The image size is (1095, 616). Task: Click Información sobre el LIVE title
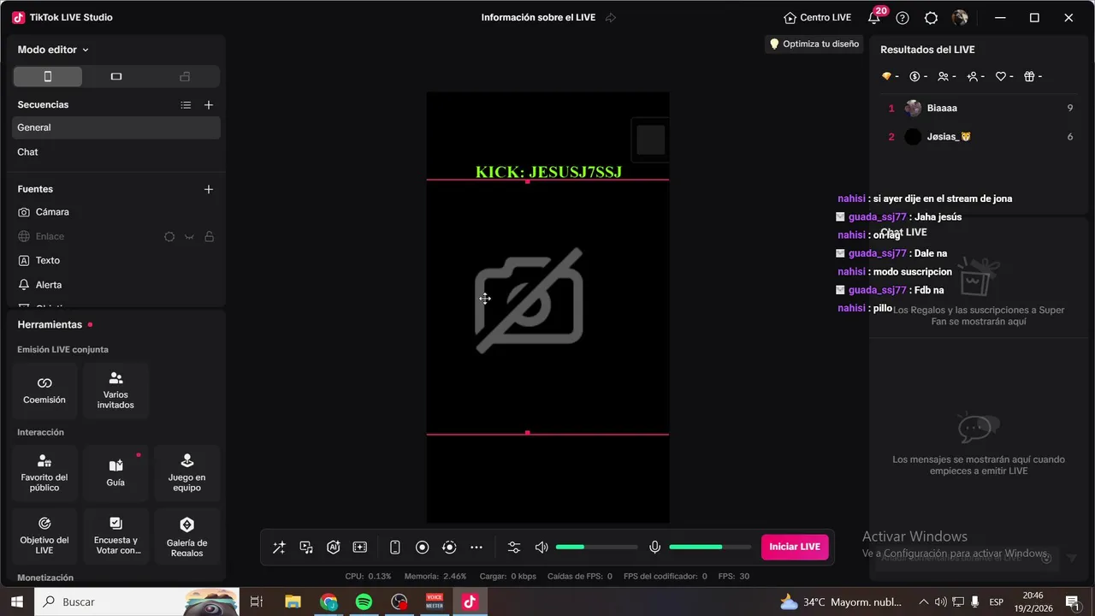538,18
